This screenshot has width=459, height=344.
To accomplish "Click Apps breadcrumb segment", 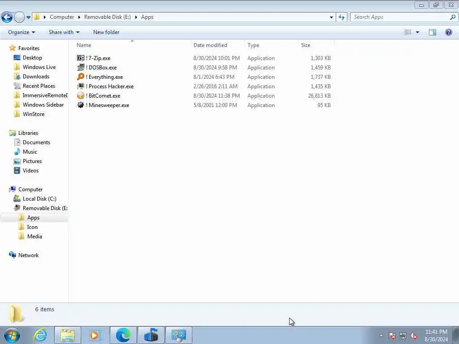I will pyautogui.click(x=147, y=17).
